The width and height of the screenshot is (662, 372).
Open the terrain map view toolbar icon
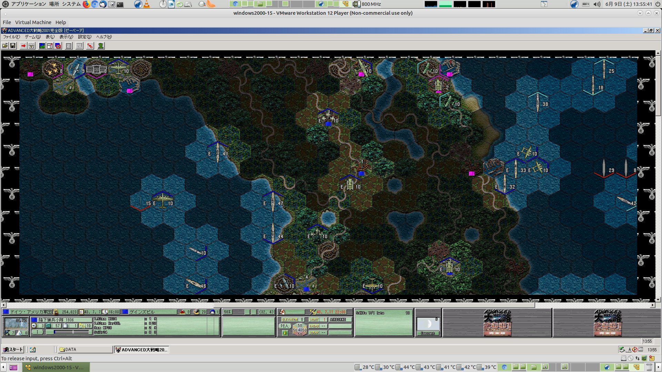pyautogui.click(x=42, y=46)
